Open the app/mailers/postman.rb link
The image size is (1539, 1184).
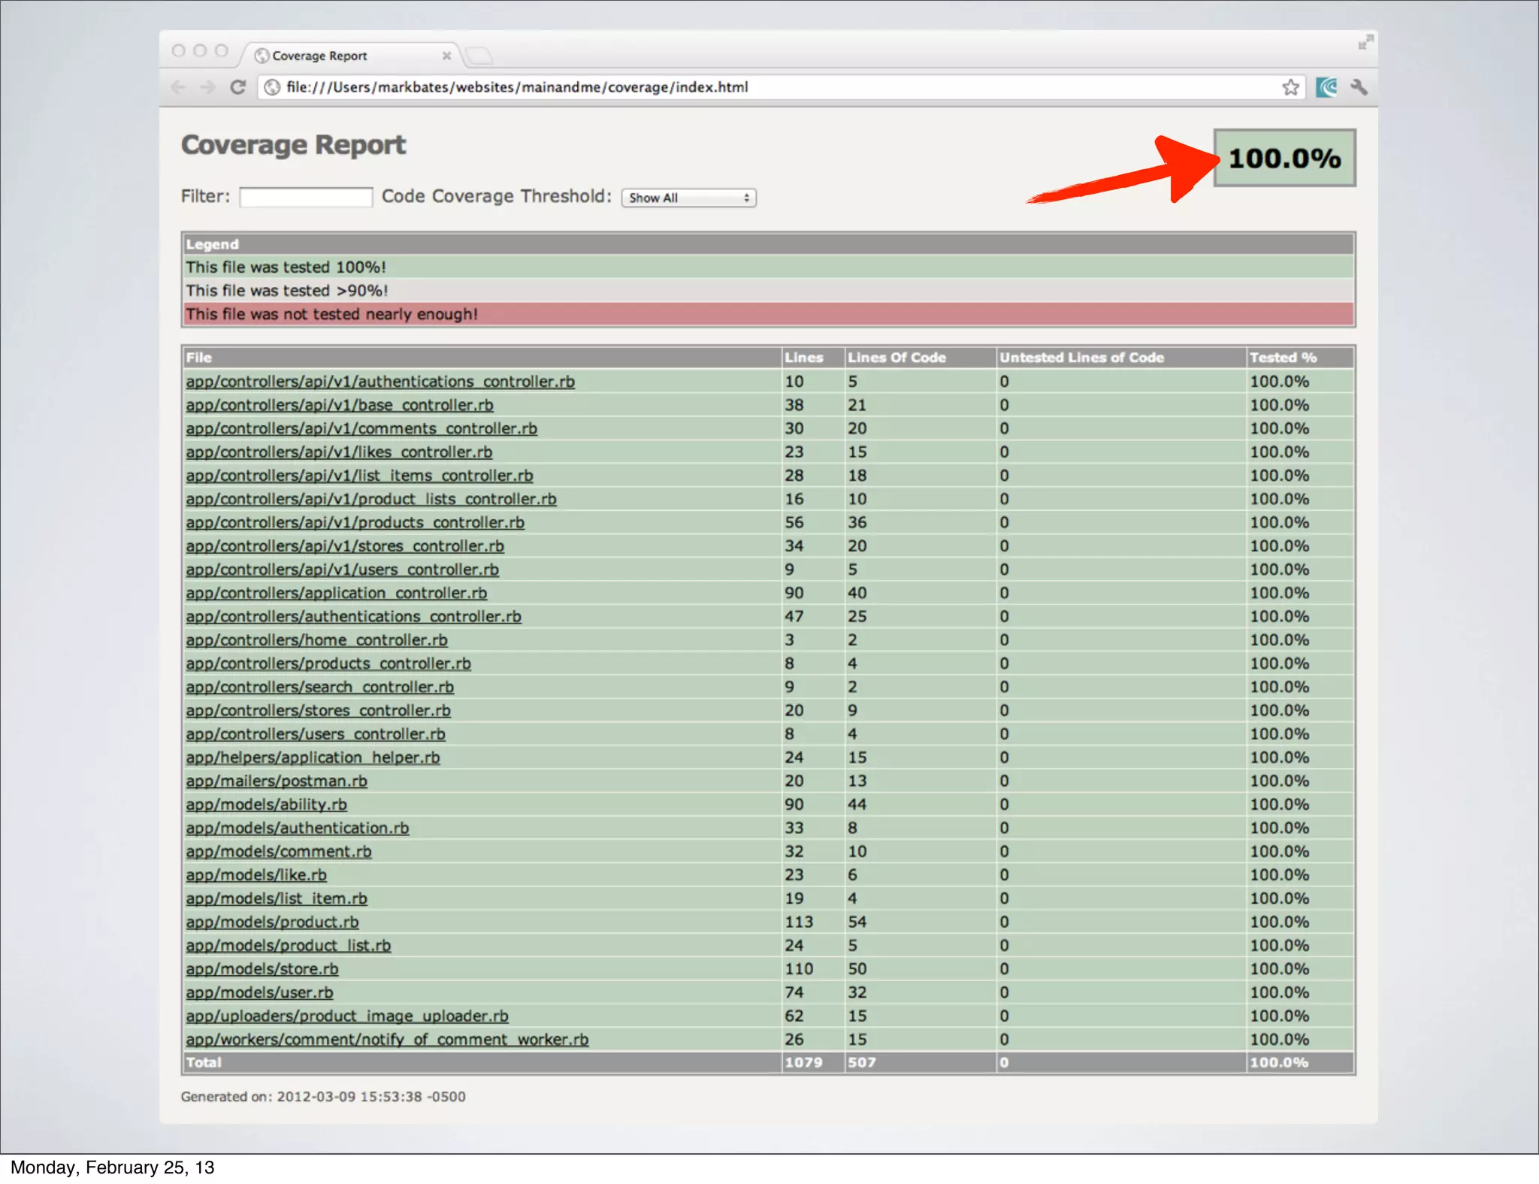[277, 781]
